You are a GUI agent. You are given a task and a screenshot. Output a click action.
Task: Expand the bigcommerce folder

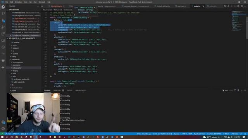click(17, 62)
